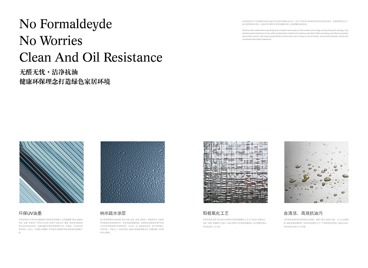368x268 pixels.
Task: Open the oil-repellent aluminum surface photo
Action: [316, 172]
